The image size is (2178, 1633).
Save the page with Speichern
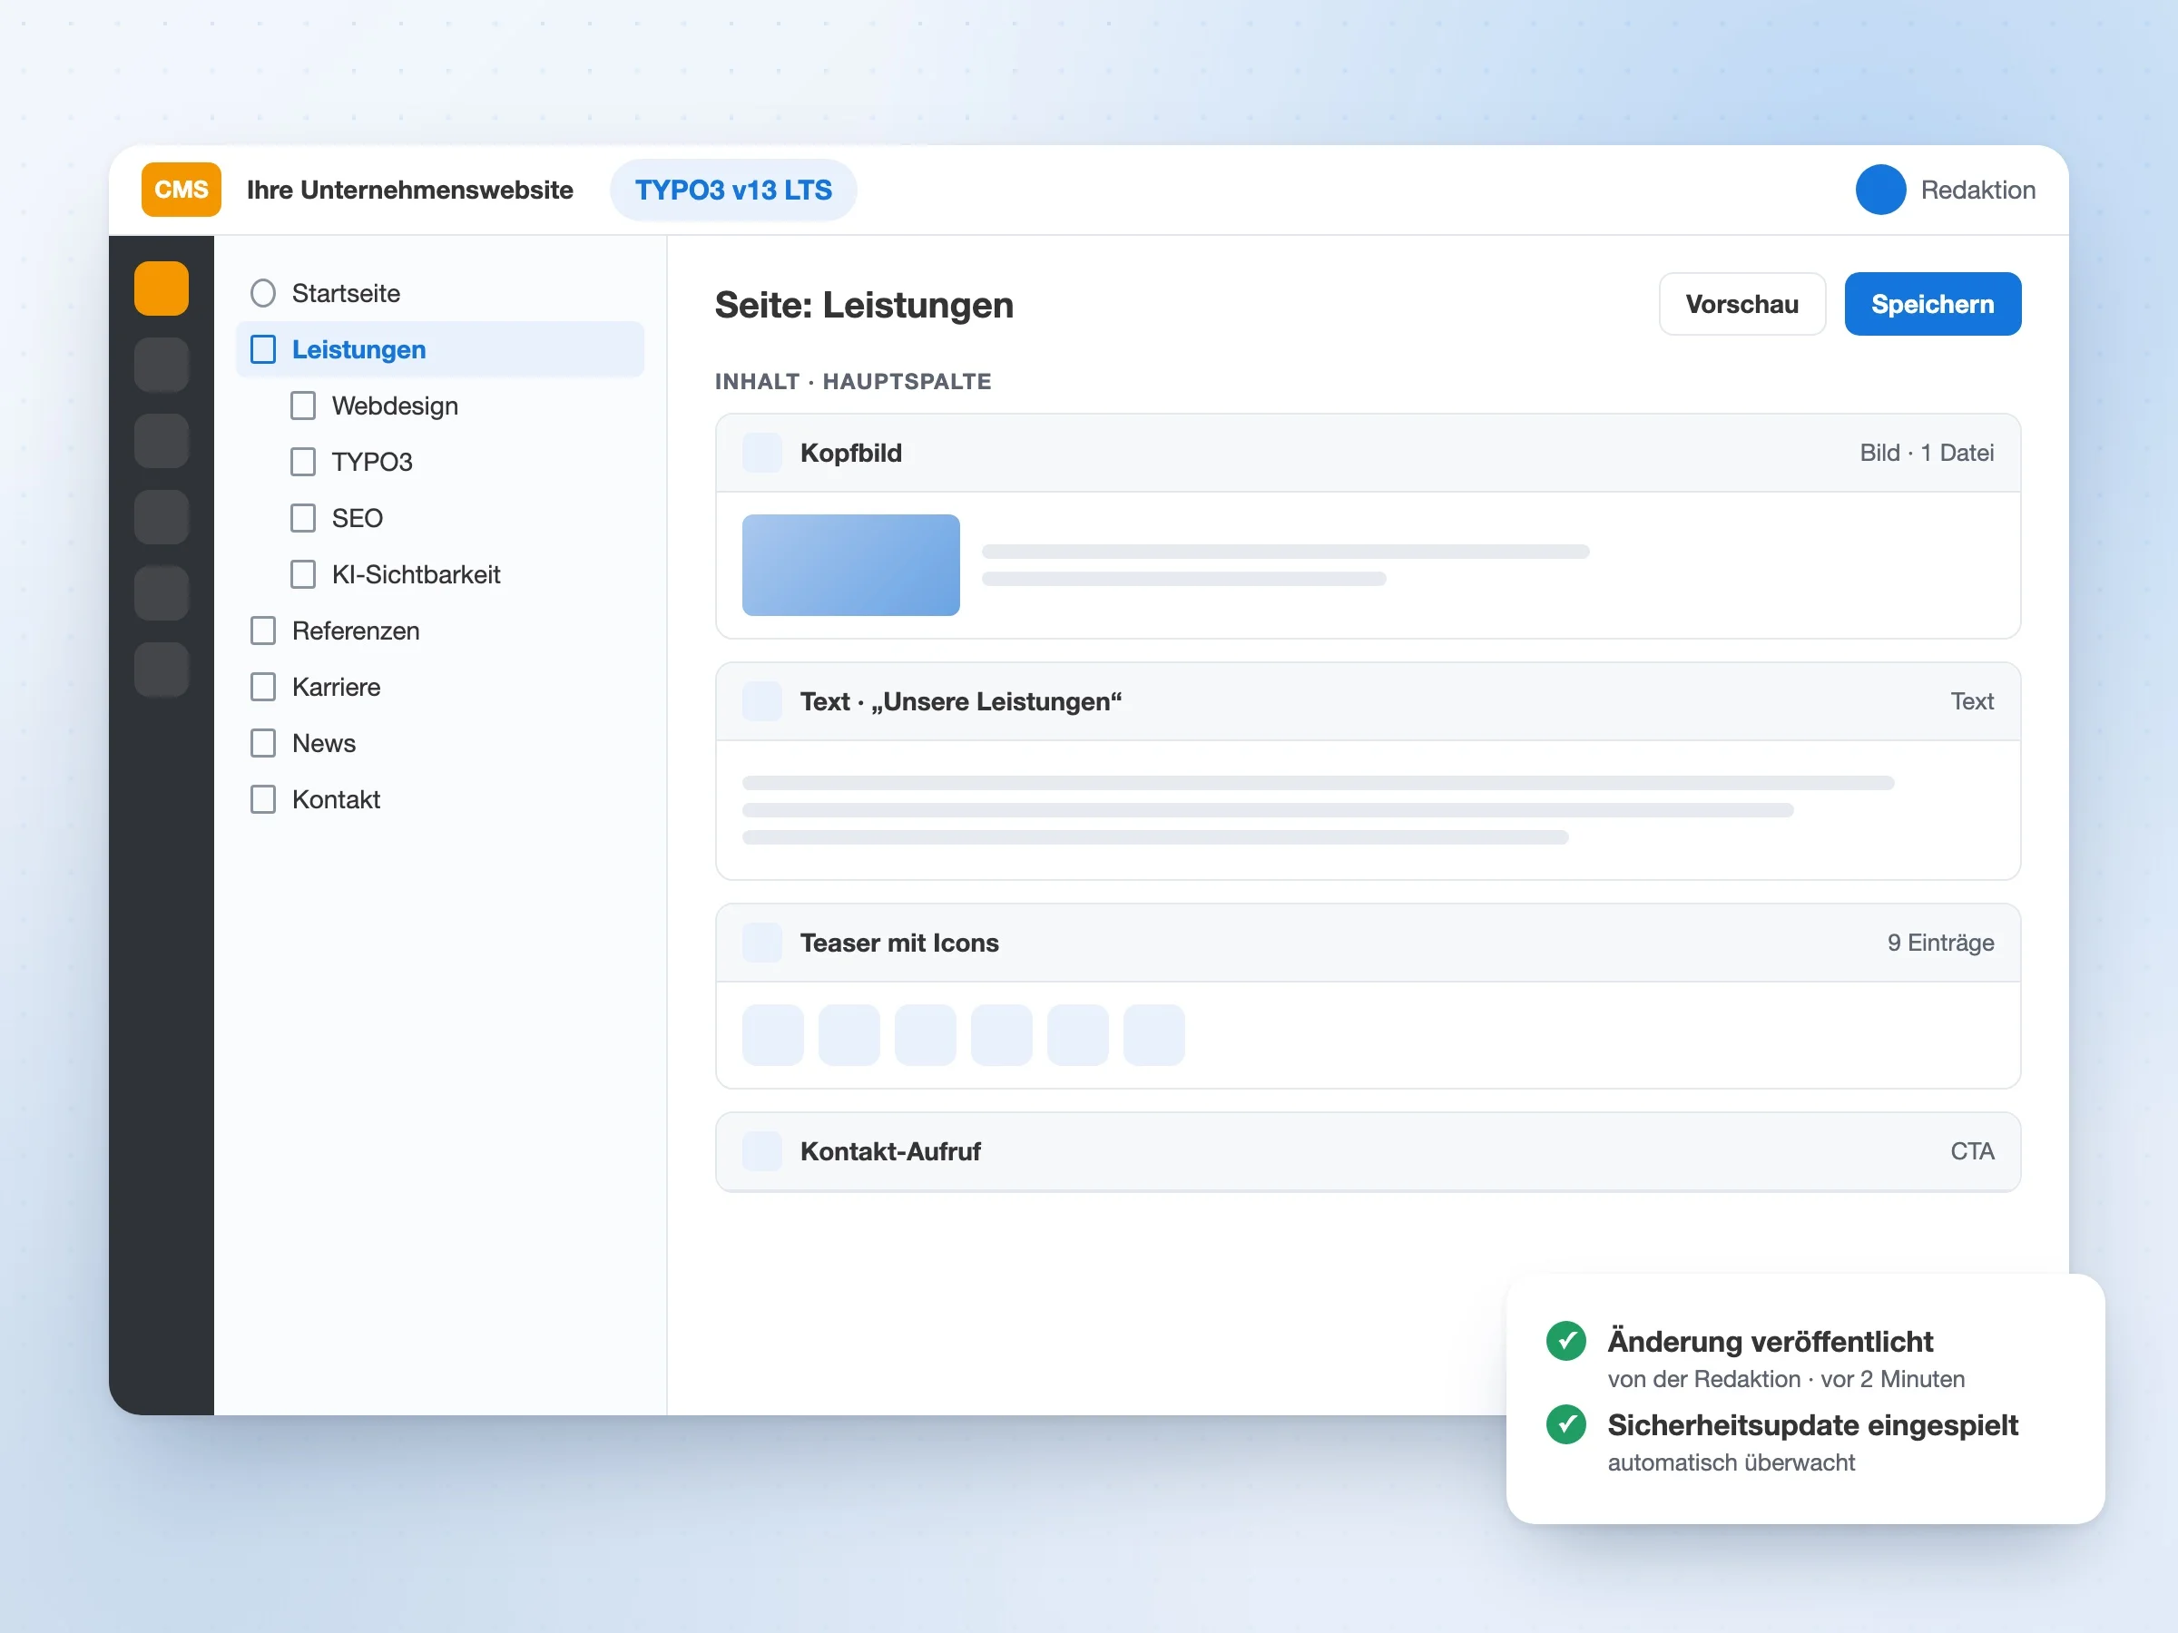1932,304
